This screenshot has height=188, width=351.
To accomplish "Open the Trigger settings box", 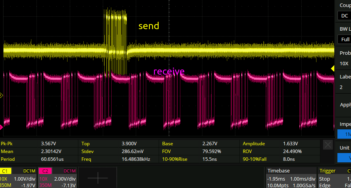I will pyautogui.click(x=334, y=178).
